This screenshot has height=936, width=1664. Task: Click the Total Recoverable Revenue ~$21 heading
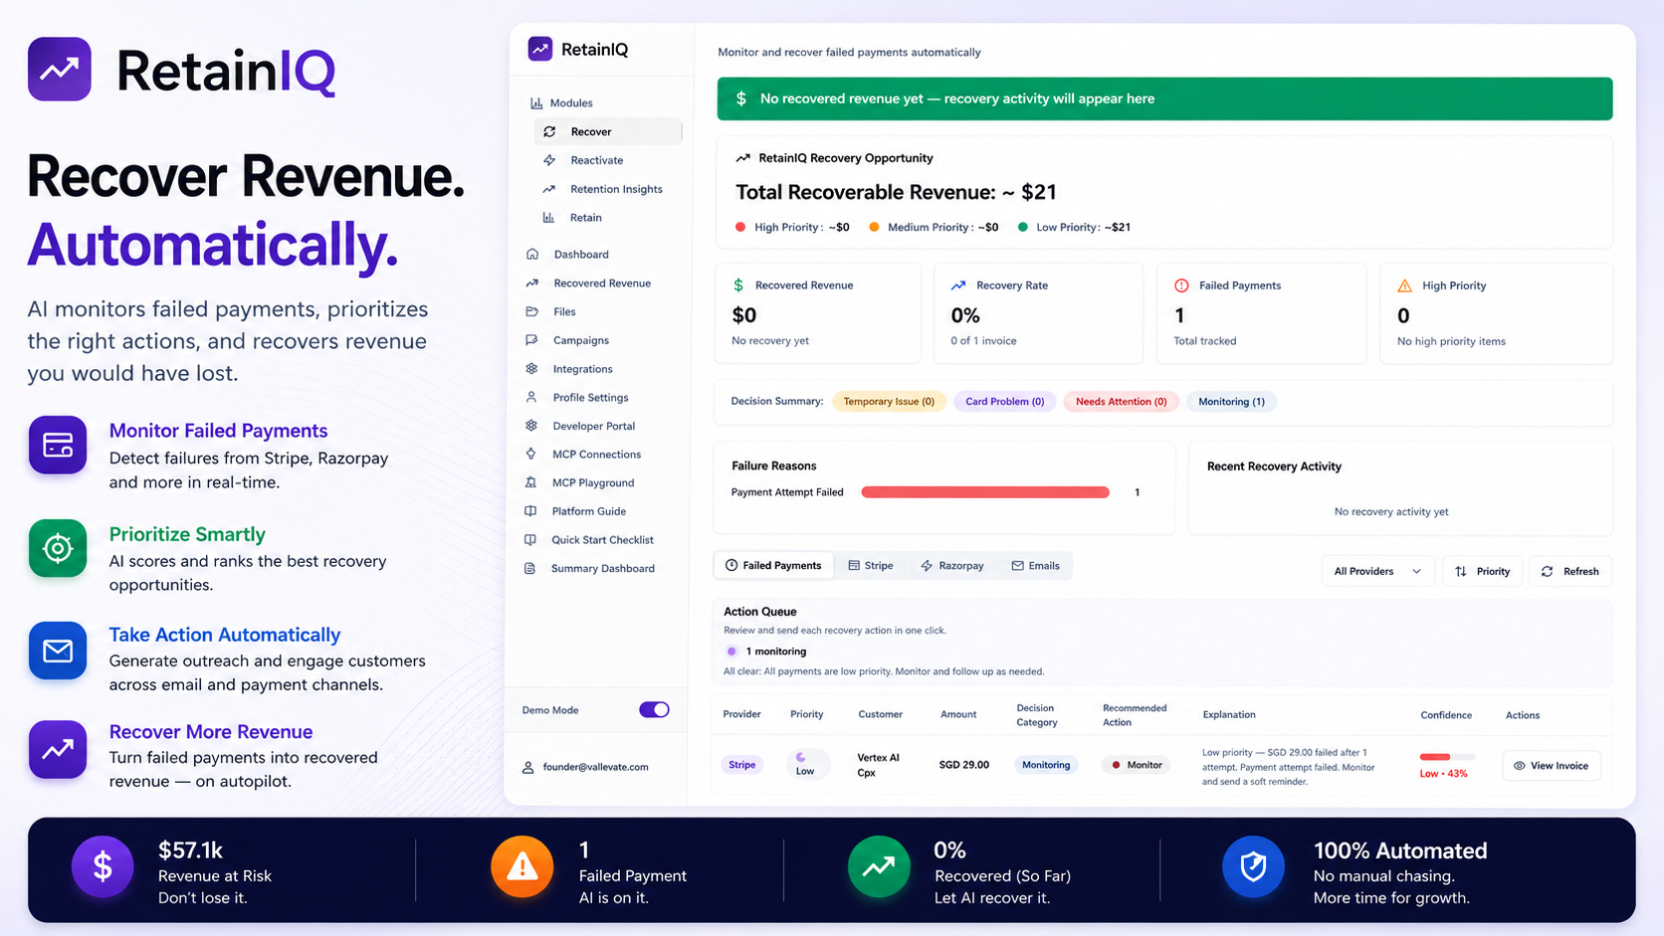point(896,192)
